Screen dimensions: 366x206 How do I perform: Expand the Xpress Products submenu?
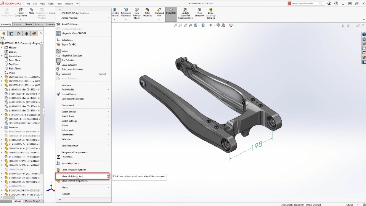[83, 18]
